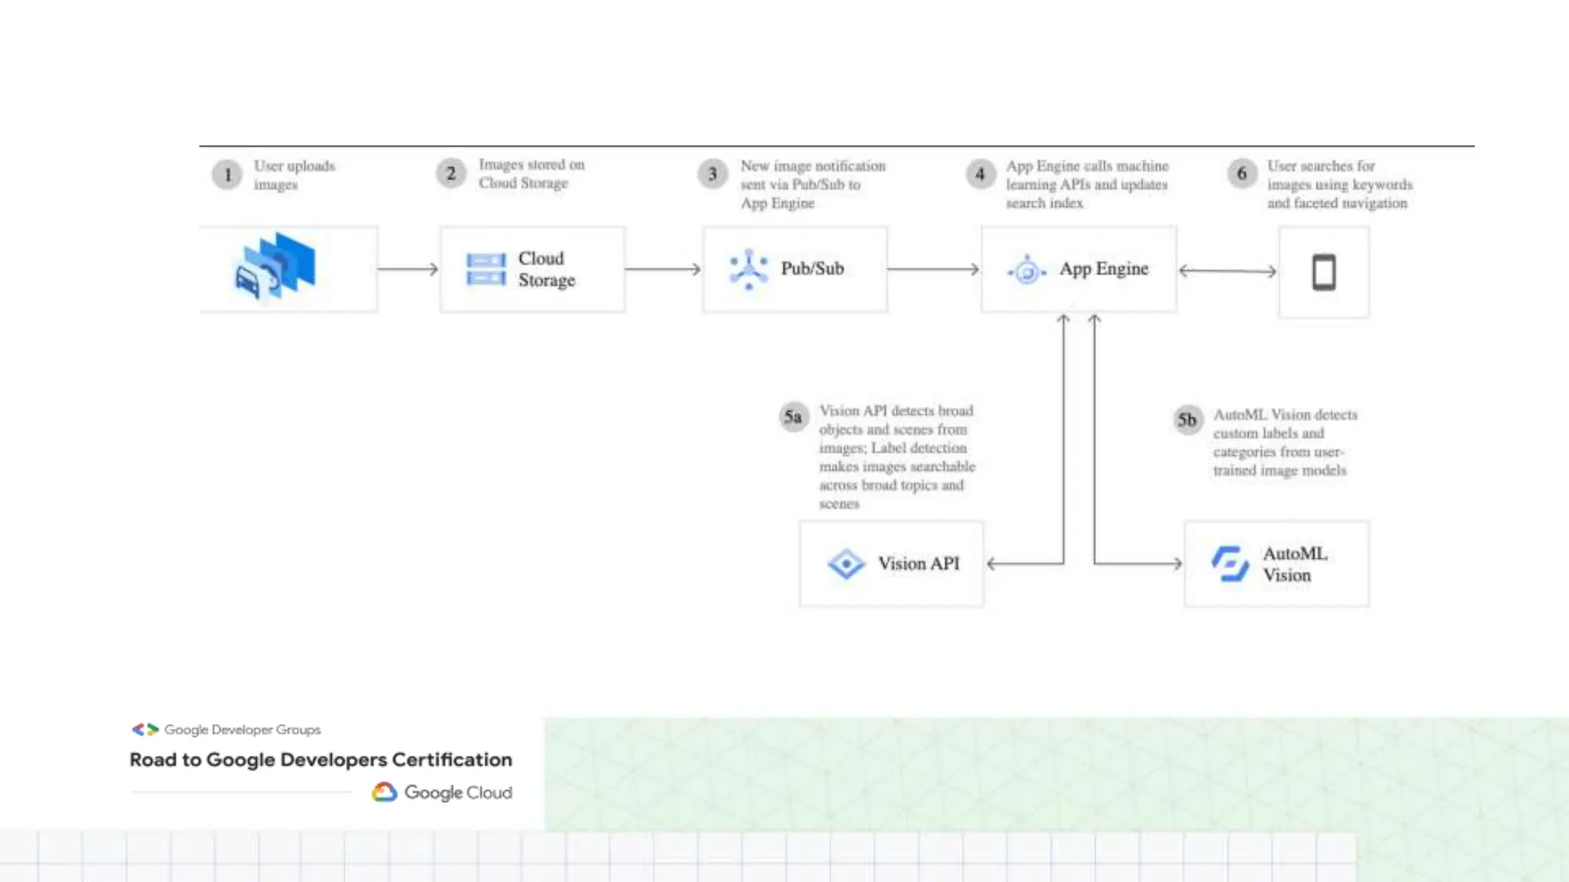Click the Google Cloud logo icon
1569x882 pixels.
point(385,792)
